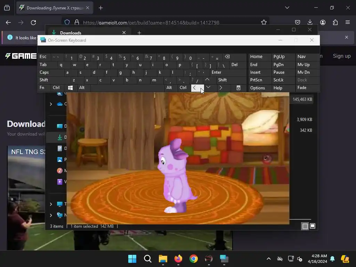Select the Downloads tab in File Explorer
Screen dimensions: 356x267
click(89, 33)
